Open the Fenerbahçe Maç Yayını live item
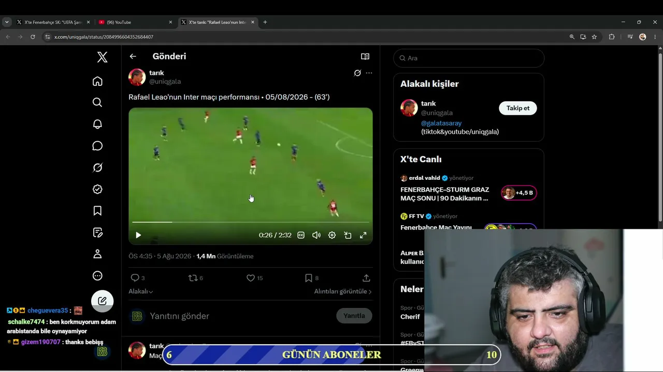The height and width of the screenshot is (372, 663). click(436, 227)
